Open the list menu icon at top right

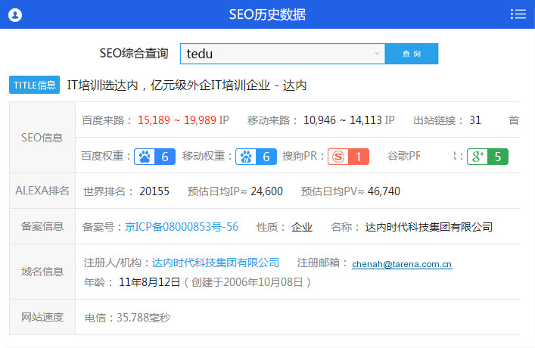[518, 14]
